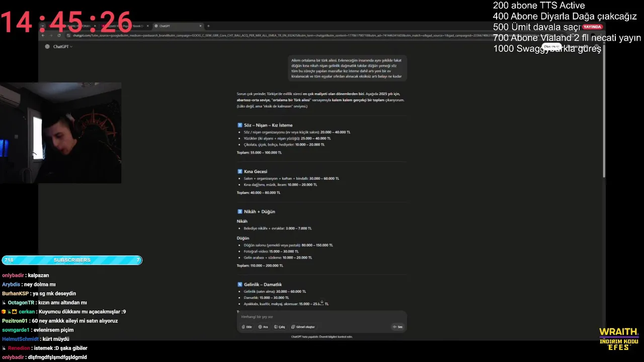The image size is (644, 362).
Task: Click the blue SUBSCRIBERS goal bar
Action: pos(72,260)
